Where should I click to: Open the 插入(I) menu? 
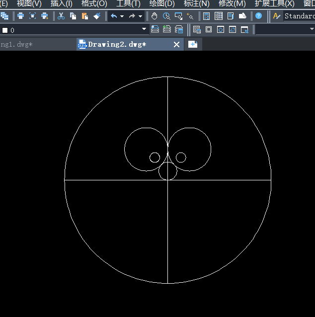tap(62, 3)
